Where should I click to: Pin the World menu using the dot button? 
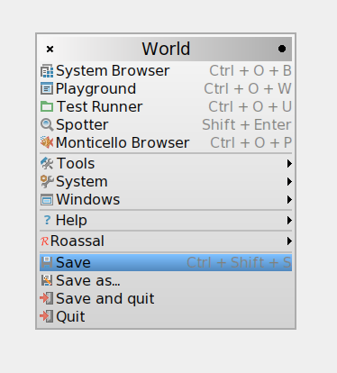coord(282,49)
